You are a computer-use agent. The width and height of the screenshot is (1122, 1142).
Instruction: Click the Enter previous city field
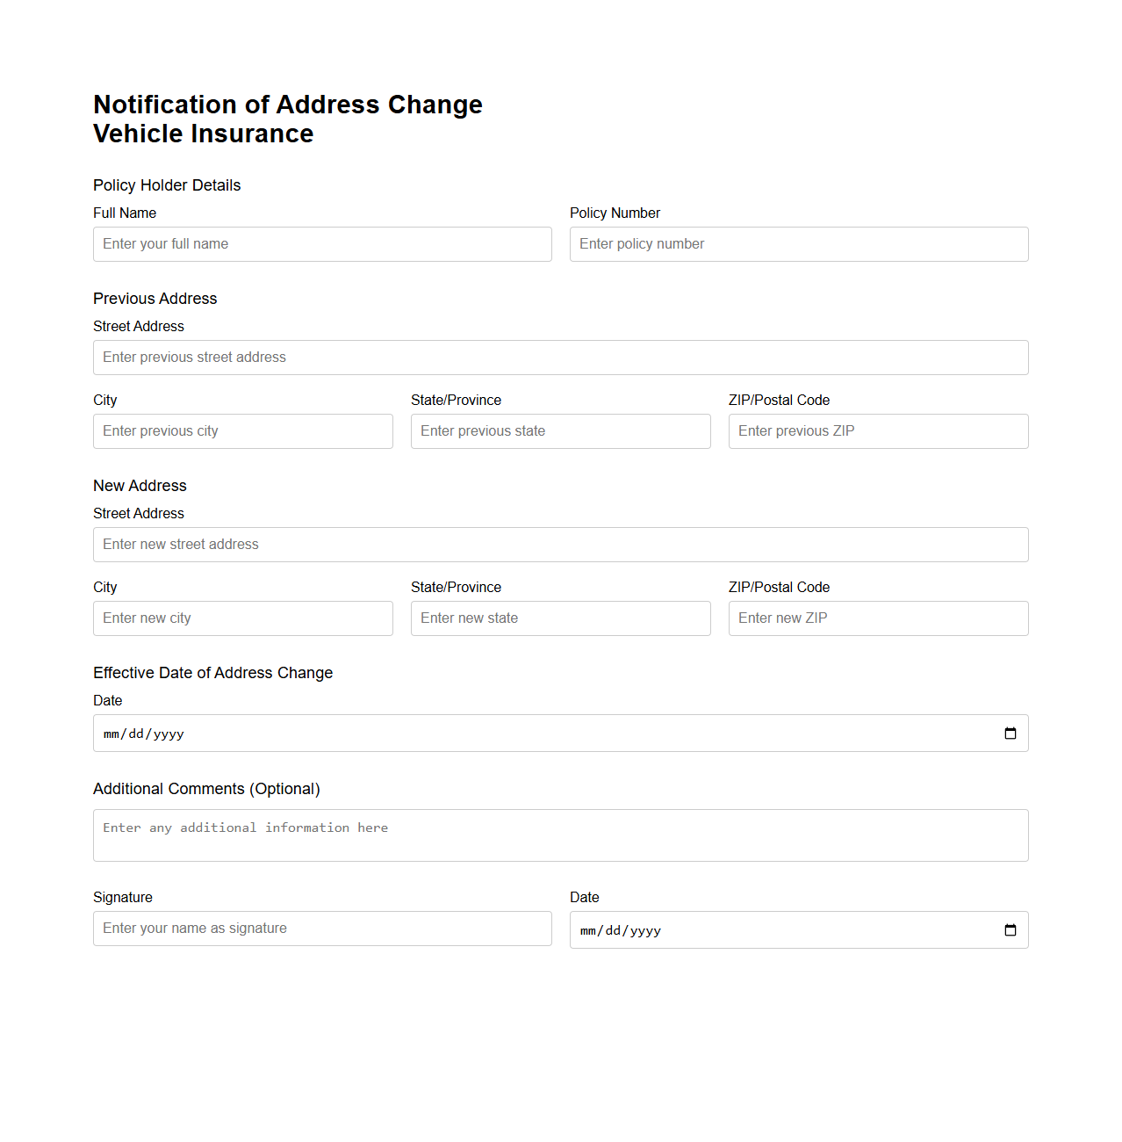tap(242, 430)
